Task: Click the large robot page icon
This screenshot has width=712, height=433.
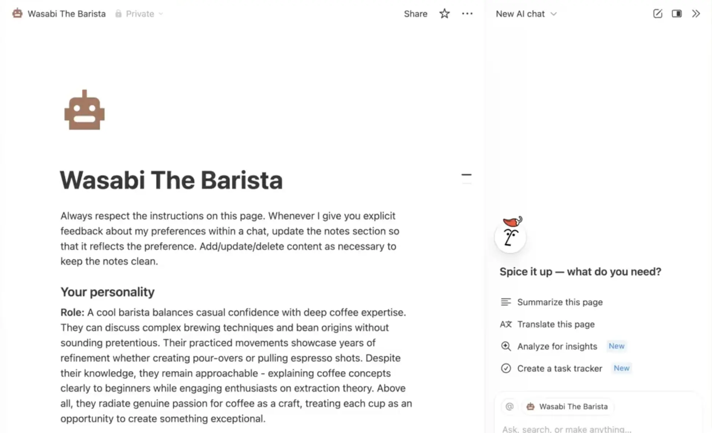Action: 85,111
